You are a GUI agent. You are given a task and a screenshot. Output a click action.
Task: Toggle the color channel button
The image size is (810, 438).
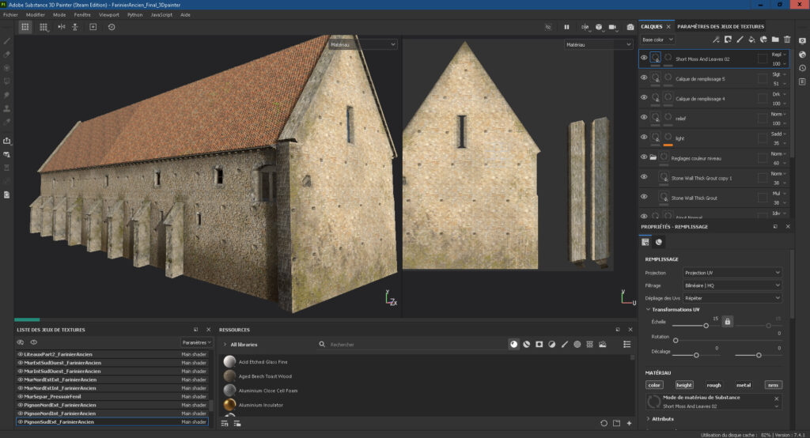pos(654,385)
